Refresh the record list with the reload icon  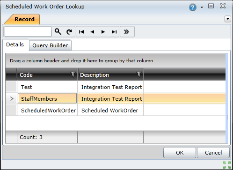[69, 32]
